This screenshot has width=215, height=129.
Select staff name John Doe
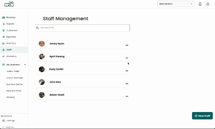pyautogui.click(x=55, y=82)
